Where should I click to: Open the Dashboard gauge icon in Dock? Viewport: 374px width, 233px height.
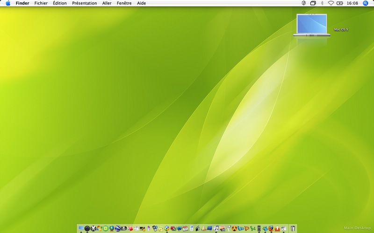point(87,228)
